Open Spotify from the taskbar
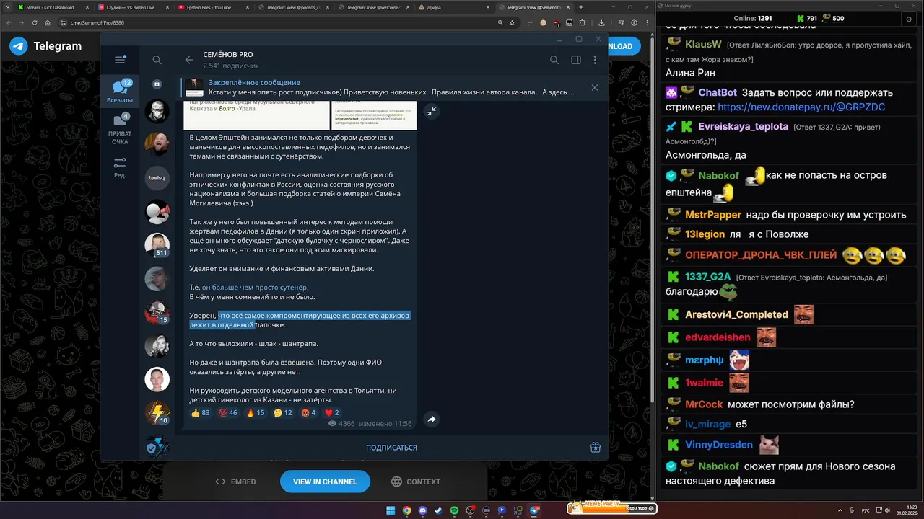 pos(454,510)
